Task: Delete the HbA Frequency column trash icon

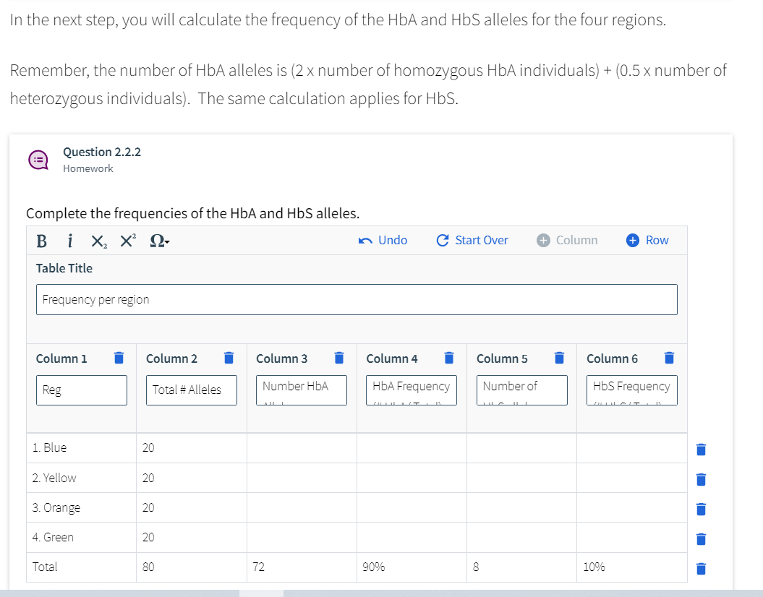Action: click(448, 357)
